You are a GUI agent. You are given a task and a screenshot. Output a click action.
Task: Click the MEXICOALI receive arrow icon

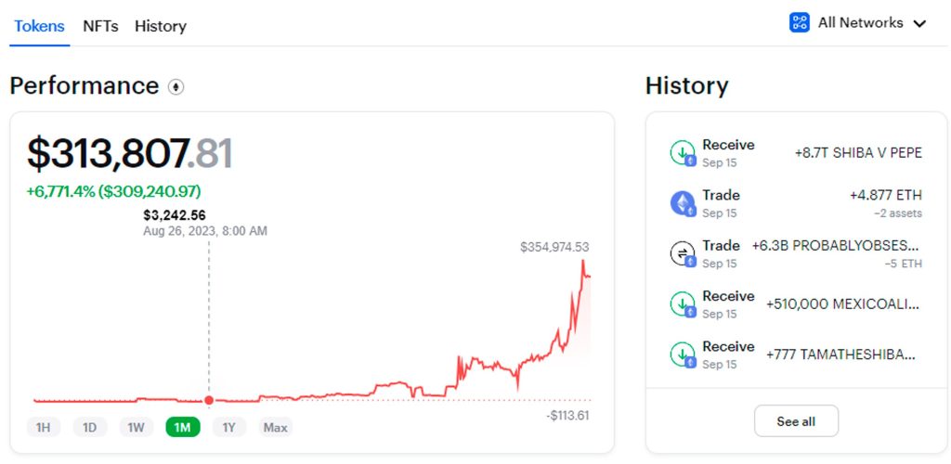pyautogui.click(x=683, y=303)
